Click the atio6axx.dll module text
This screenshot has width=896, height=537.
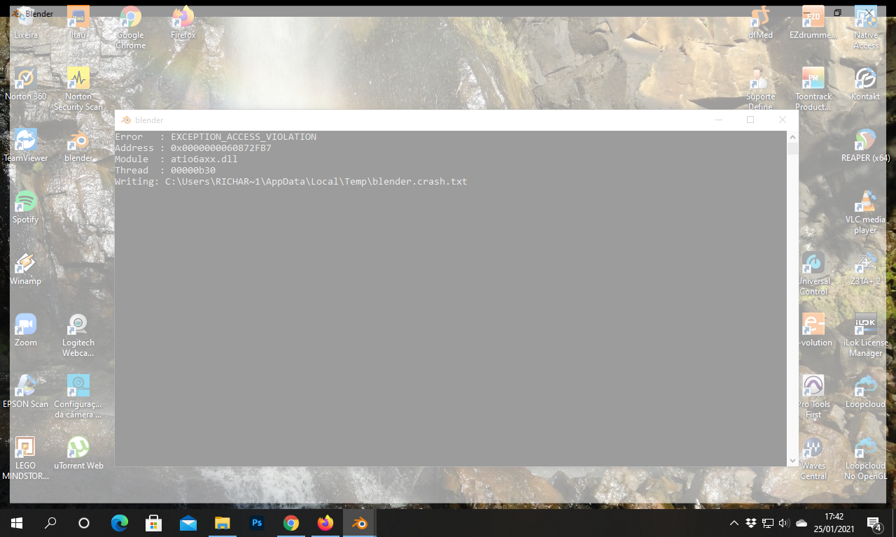tap(204, 159)
